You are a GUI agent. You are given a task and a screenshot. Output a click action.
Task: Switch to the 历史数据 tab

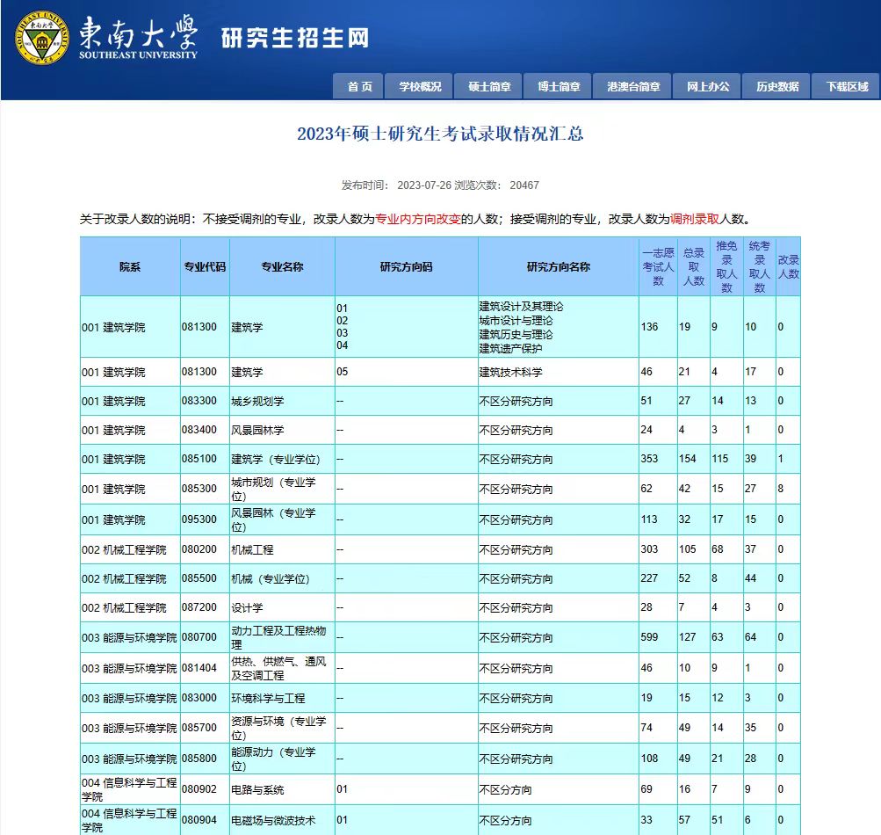[777, 86]
